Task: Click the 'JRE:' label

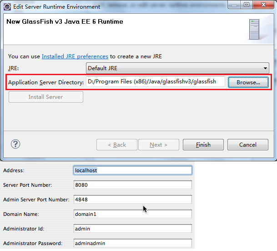Action: (14, 68)
